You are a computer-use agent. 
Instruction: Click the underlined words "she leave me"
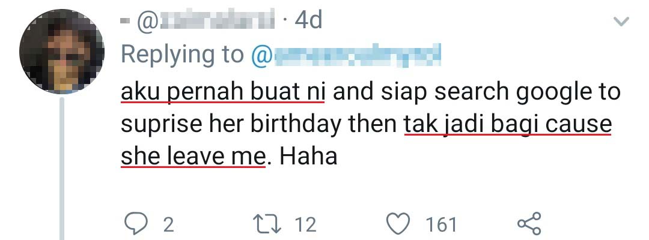tap(192, 157)
